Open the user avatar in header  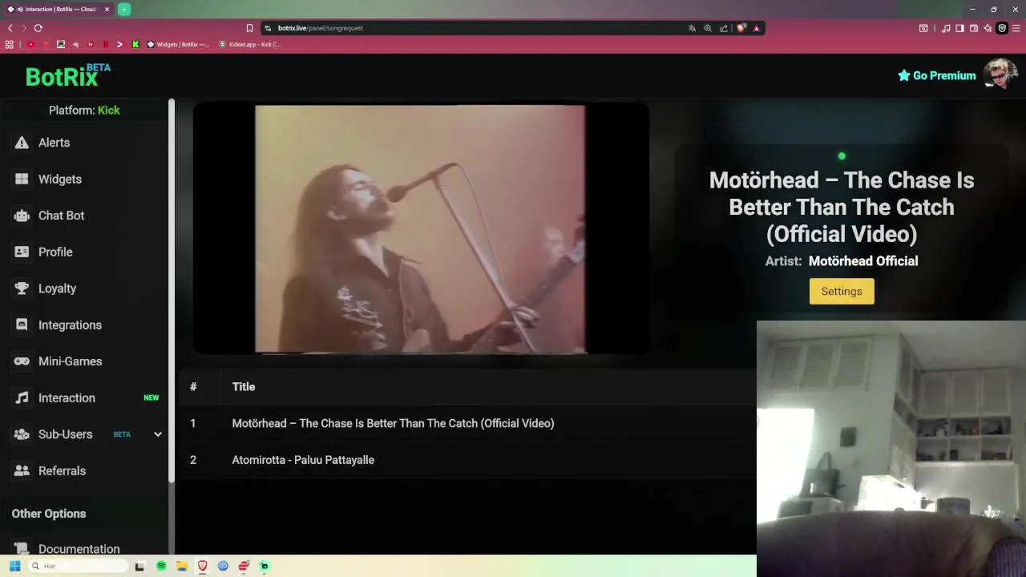point(1000,75)
